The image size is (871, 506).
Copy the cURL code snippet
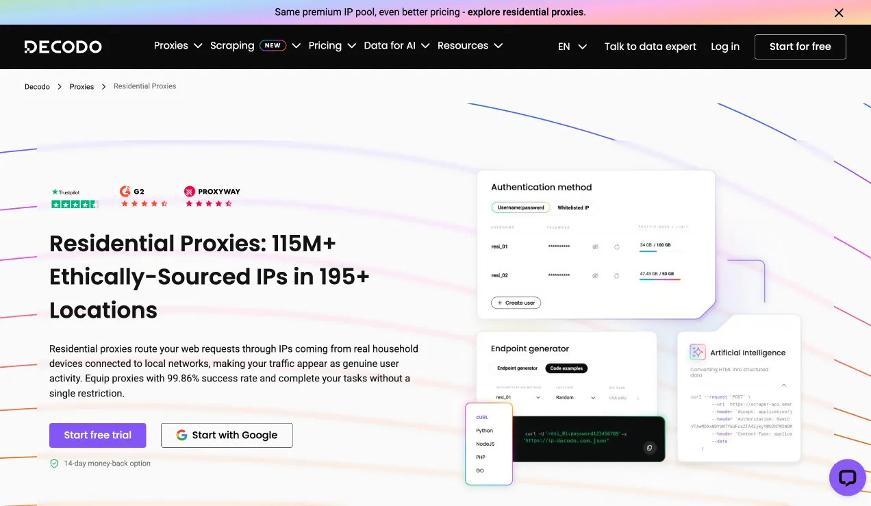(650, 448)
